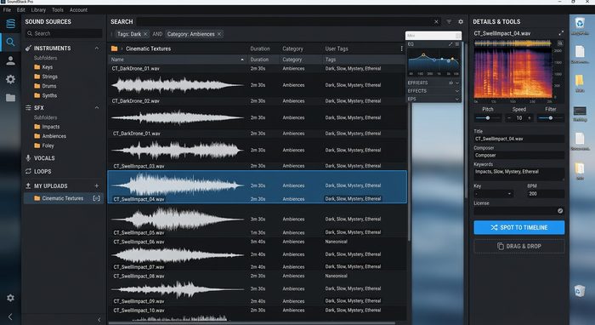Open the Key dropdown
This screenshot has height=325, width=595.
coord(494,194)
